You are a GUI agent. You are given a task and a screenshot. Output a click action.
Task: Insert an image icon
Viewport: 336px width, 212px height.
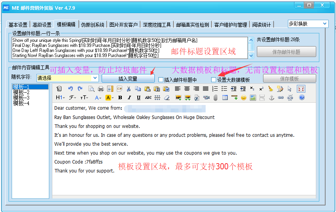(178, 98)
